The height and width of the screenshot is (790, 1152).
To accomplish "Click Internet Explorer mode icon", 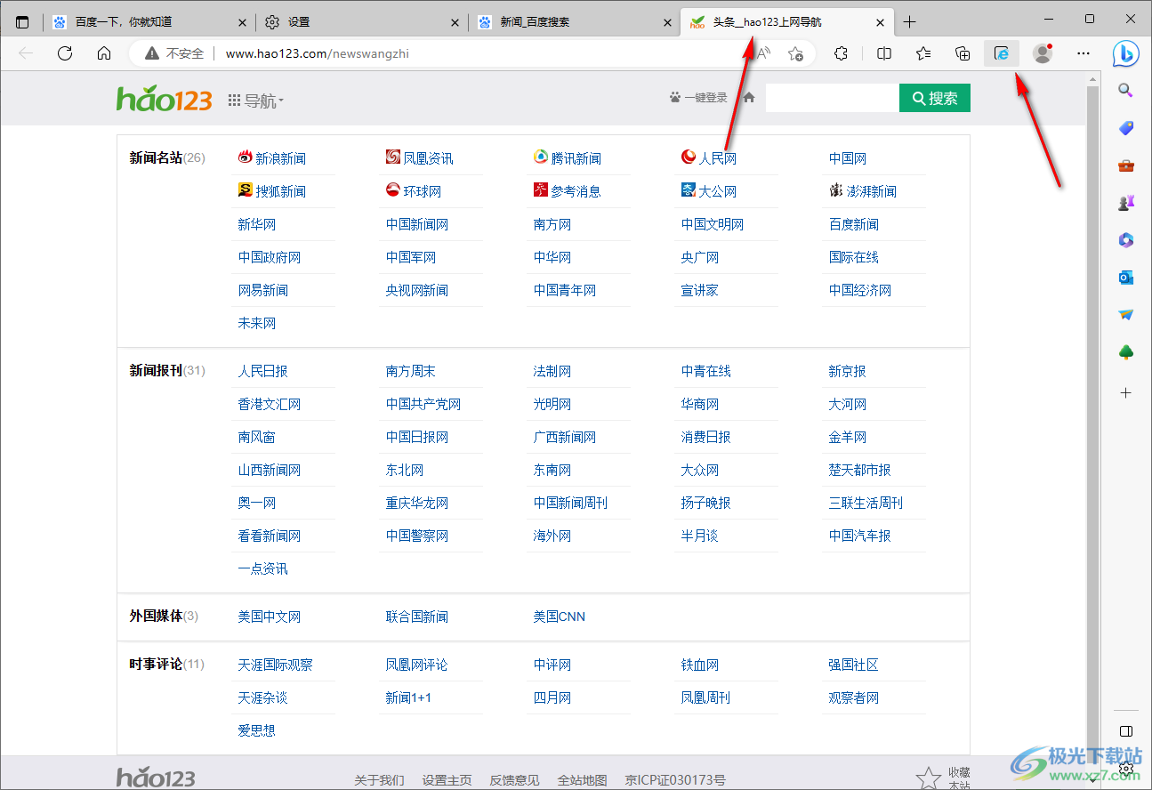I will 1002,53.
